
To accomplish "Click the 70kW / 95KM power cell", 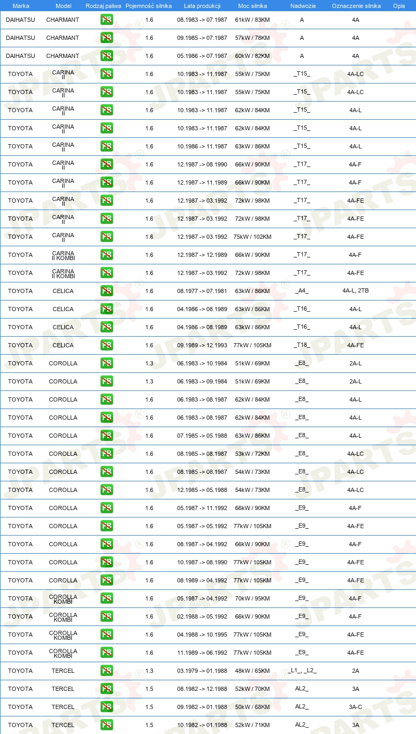I will [x=253, y=598].
